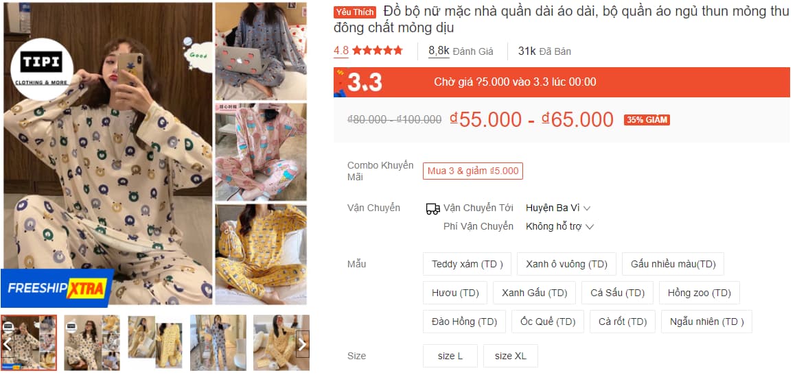Viewport: 797px width, 375px height.
Task: Click the 3.3 sale countdown banner
Action: [562, 82]
